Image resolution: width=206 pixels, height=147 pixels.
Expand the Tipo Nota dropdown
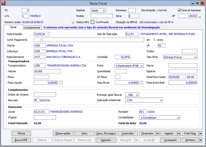tap(180, 57)
